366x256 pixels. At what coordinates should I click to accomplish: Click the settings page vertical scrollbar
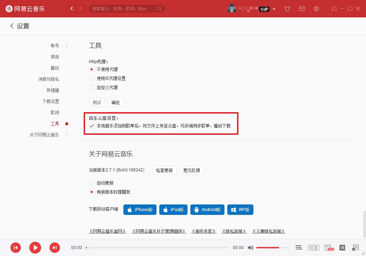click(364, 224)
